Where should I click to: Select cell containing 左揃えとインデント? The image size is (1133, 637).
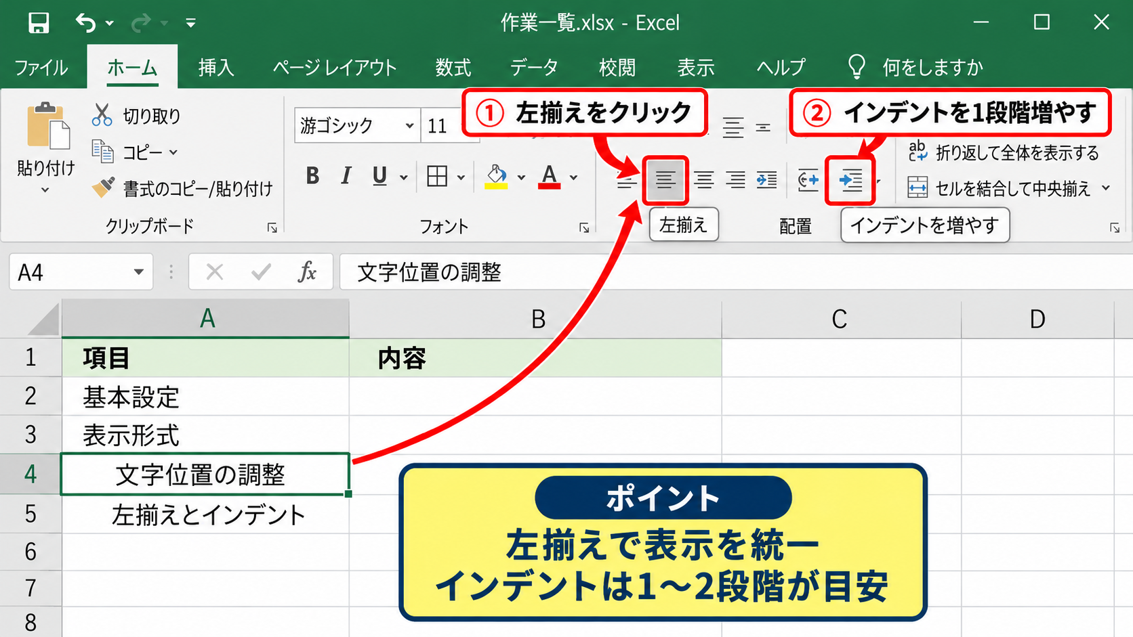point(205,514)
